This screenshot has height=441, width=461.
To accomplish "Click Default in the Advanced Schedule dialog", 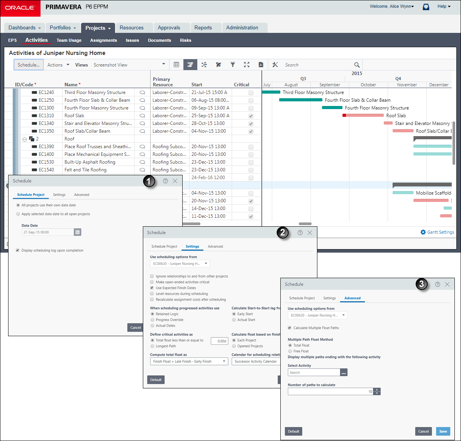I will 293,432.
